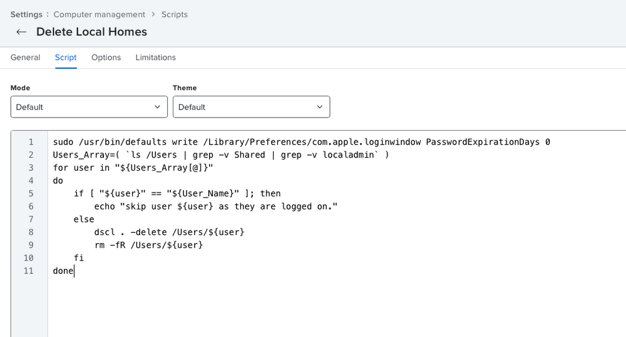Click line number 1 in the gutter

31,142
